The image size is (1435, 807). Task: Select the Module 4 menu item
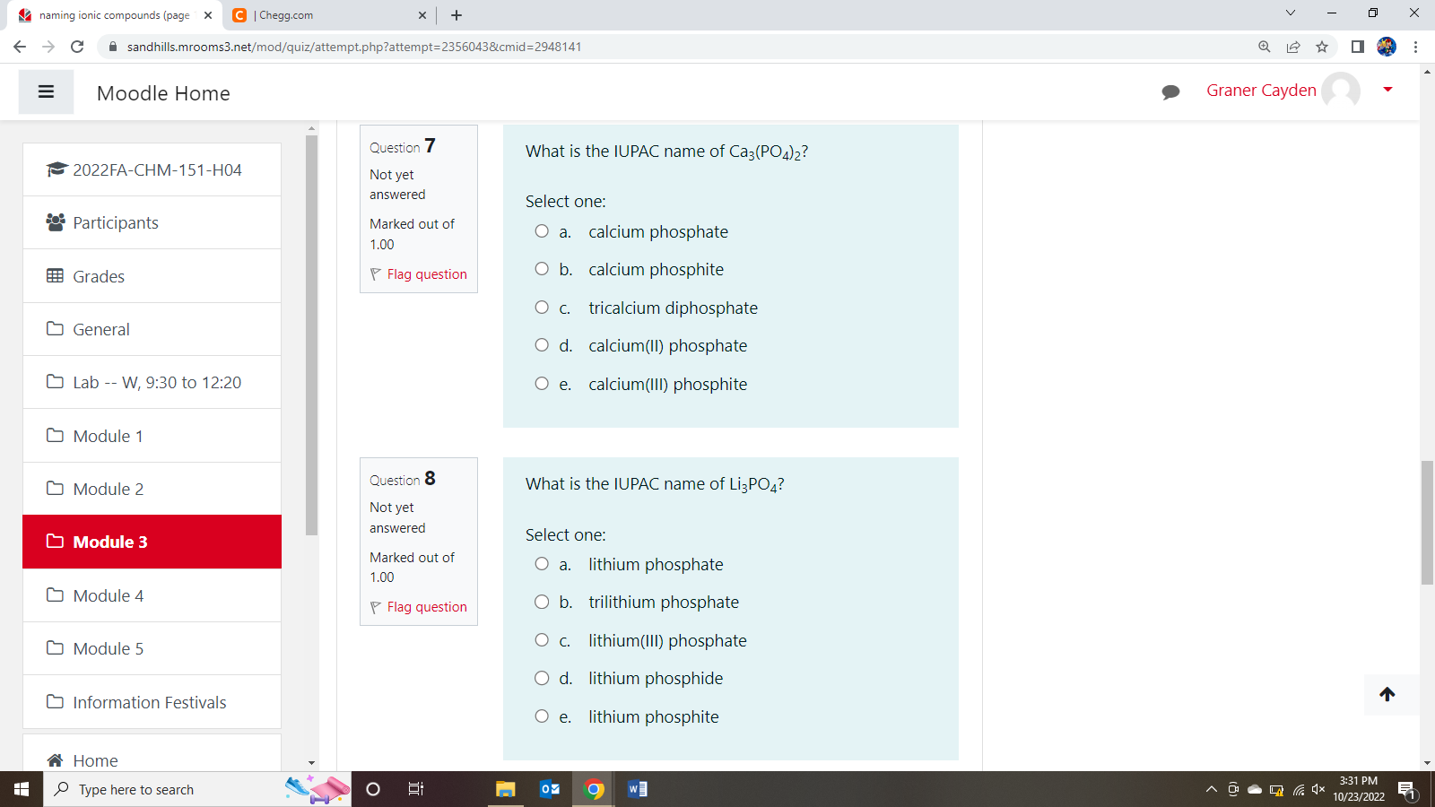pos(108,594)
